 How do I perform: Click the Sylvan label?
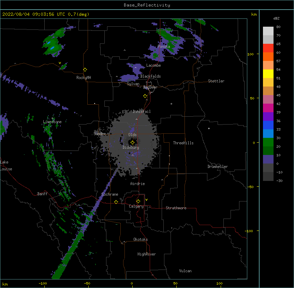pyautogui.click(x=133, y=84)
